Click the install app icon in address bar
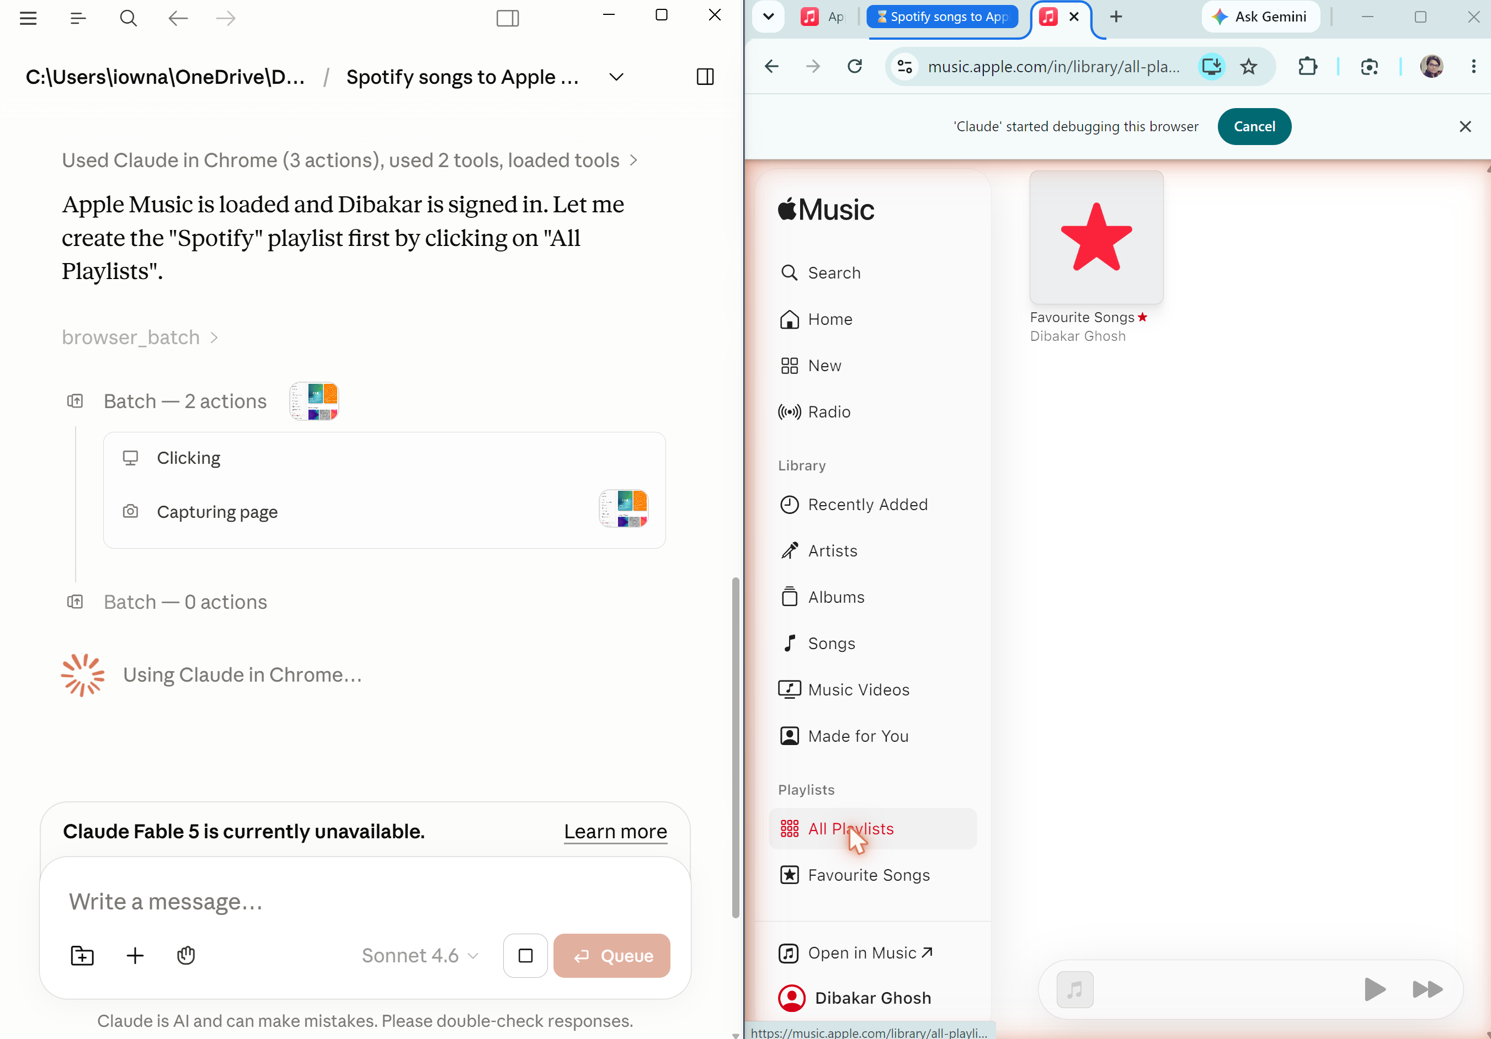The width and height of the screenshot is (1491, 1039). coord(1211,66)
